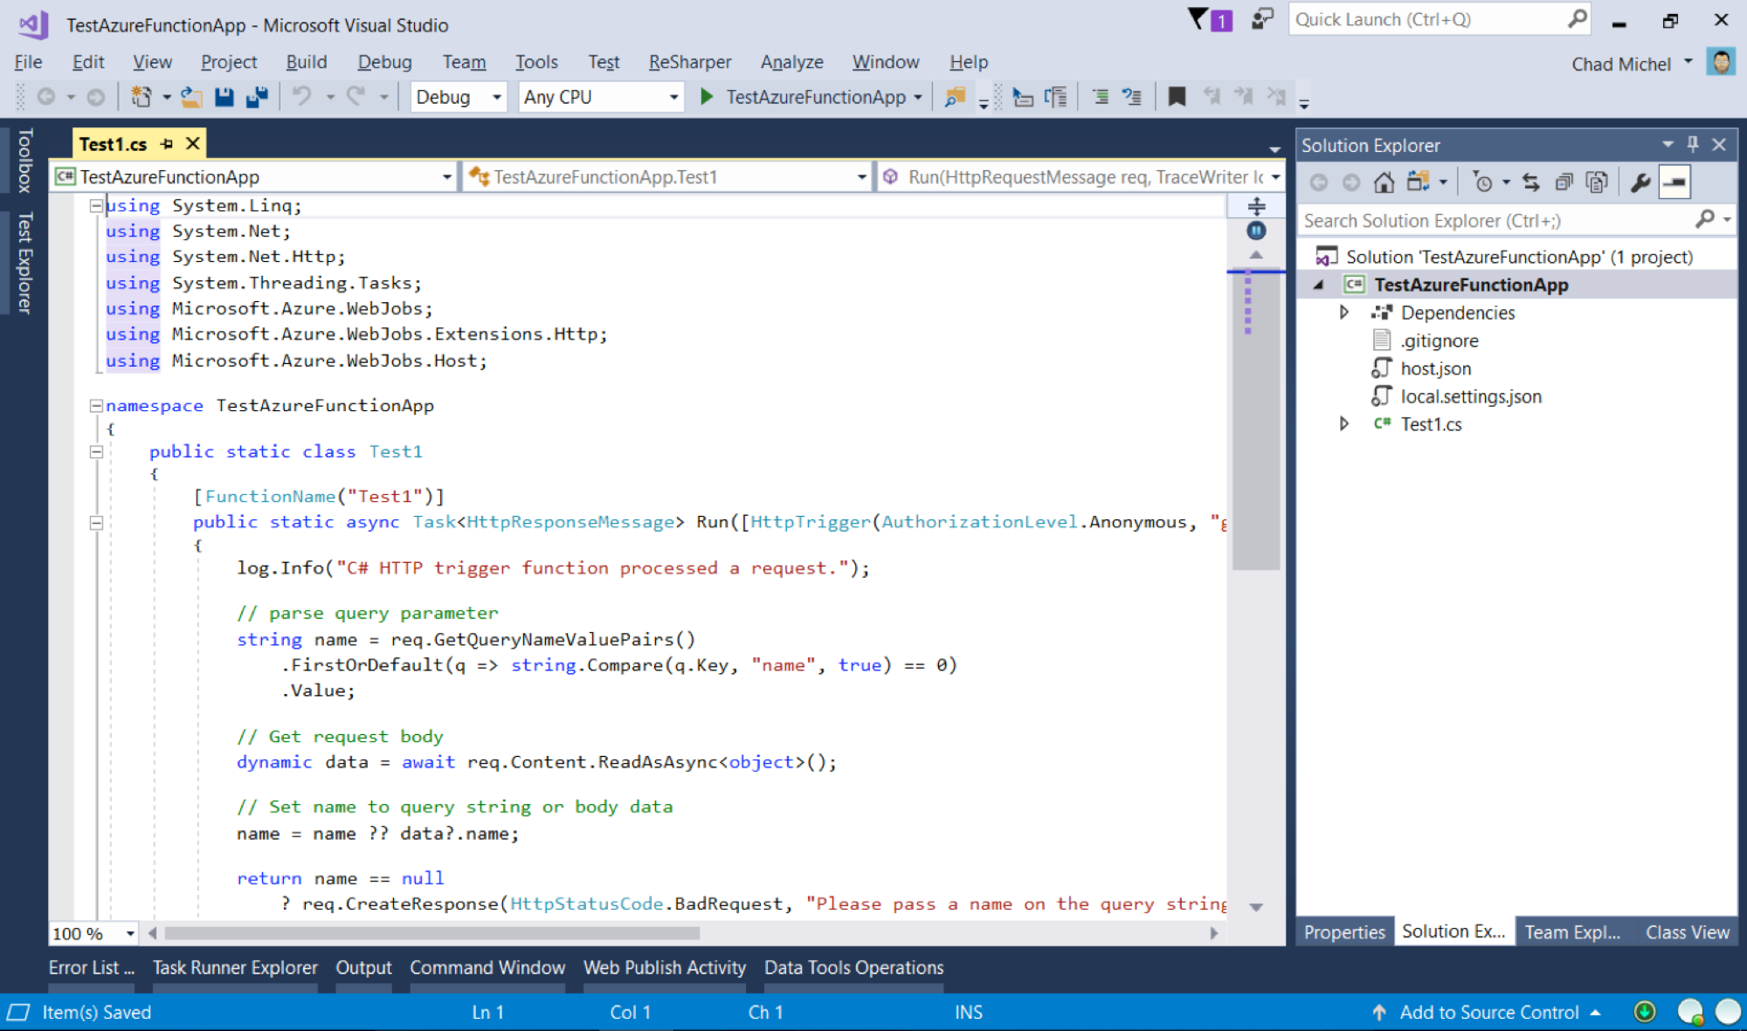The image size is (1747, 1031).
Task: Open the Build menu
Action: tap(307, 62)
